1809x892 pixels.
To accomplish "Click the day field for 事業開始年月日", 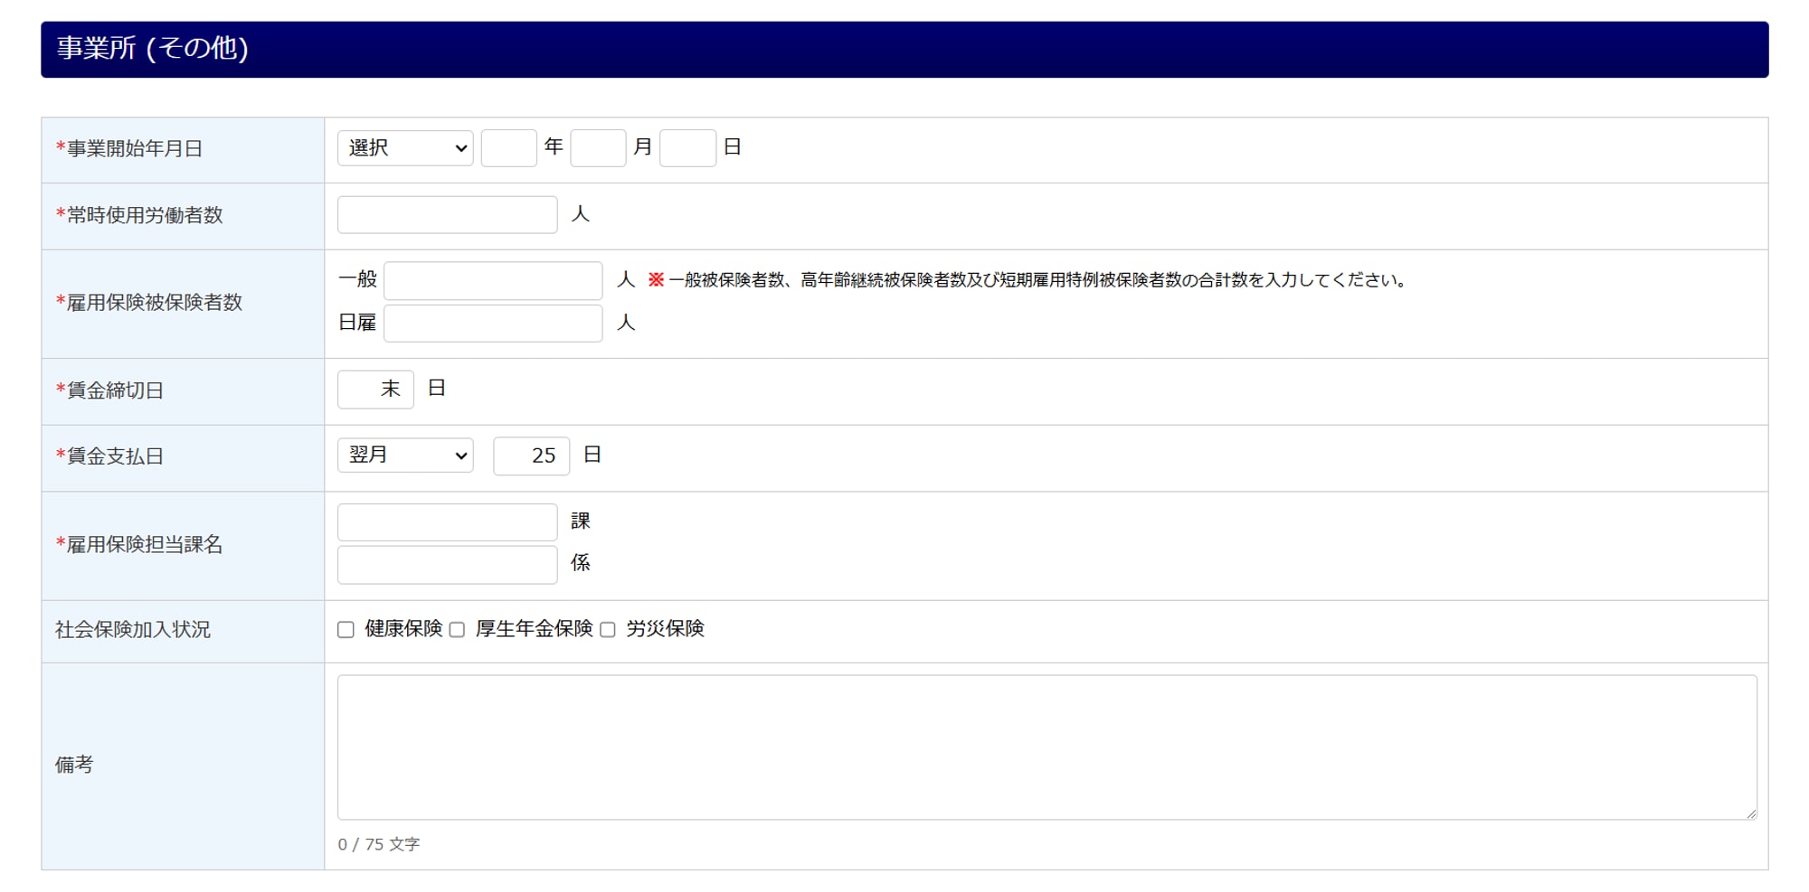I will 687,148.
